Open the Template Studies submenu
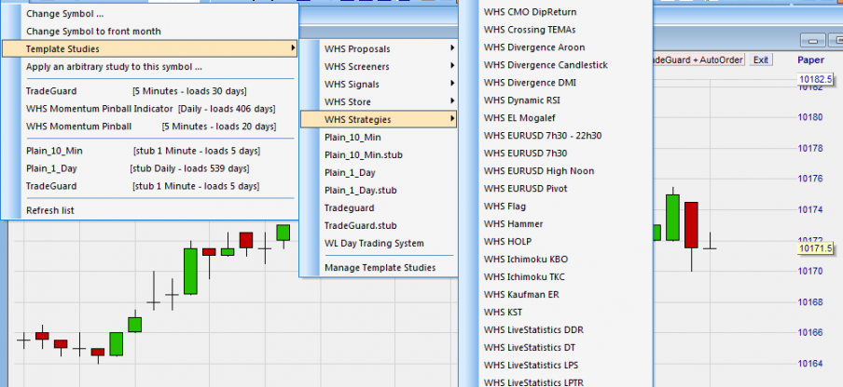The height and width of the screenshot is (387, 843). (x=149, y=48)
